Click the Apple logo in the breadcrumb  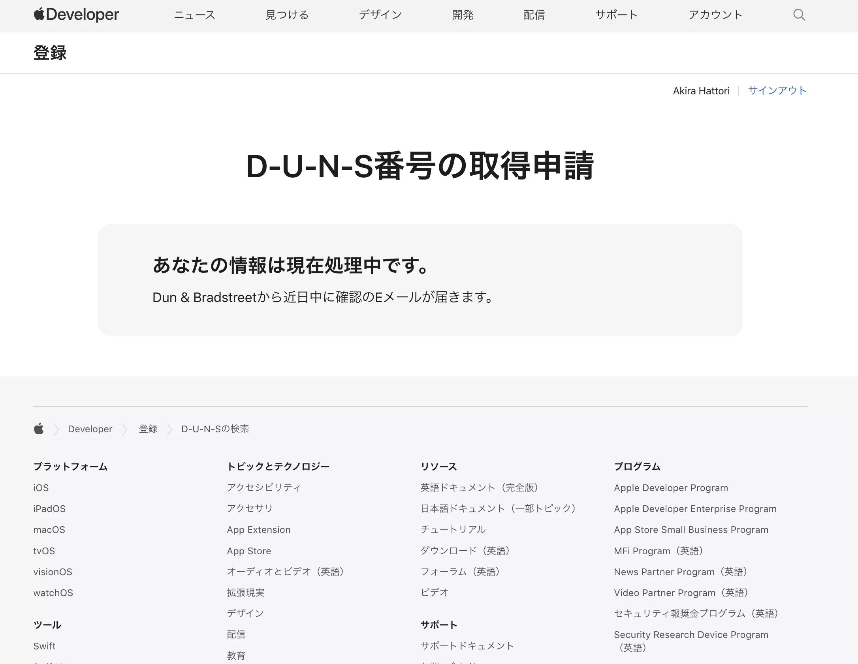(x=39, y=429)
